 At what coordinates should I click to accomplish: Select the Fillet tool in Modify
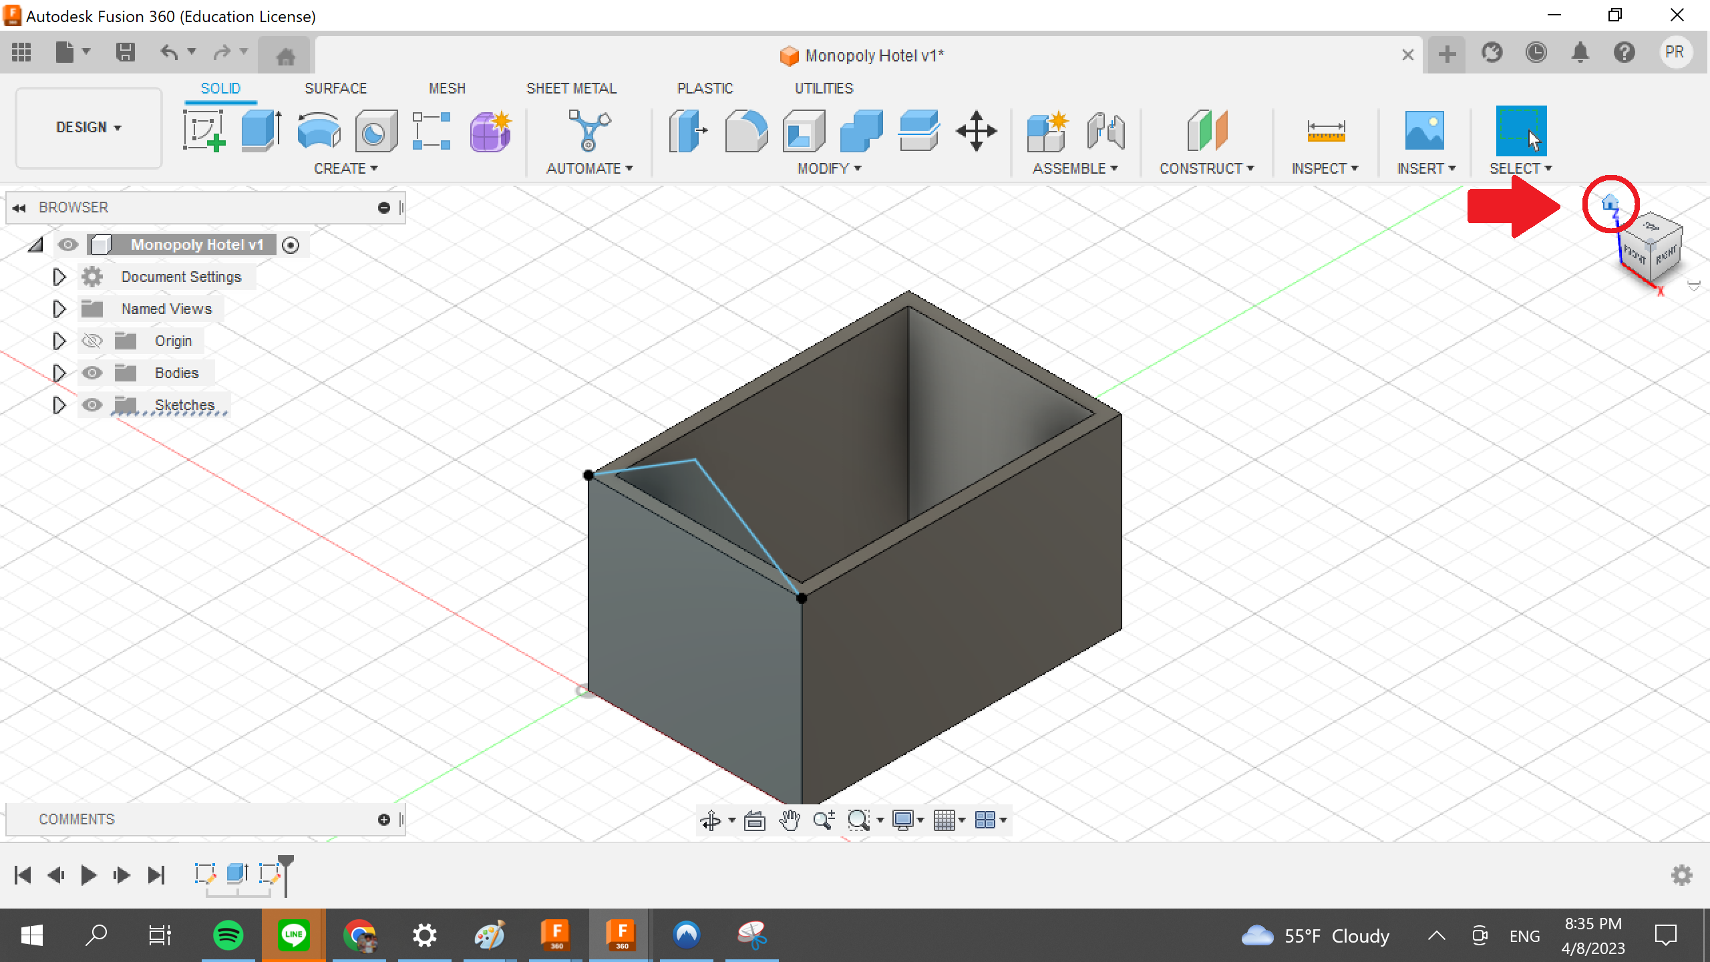pos(746,131)
